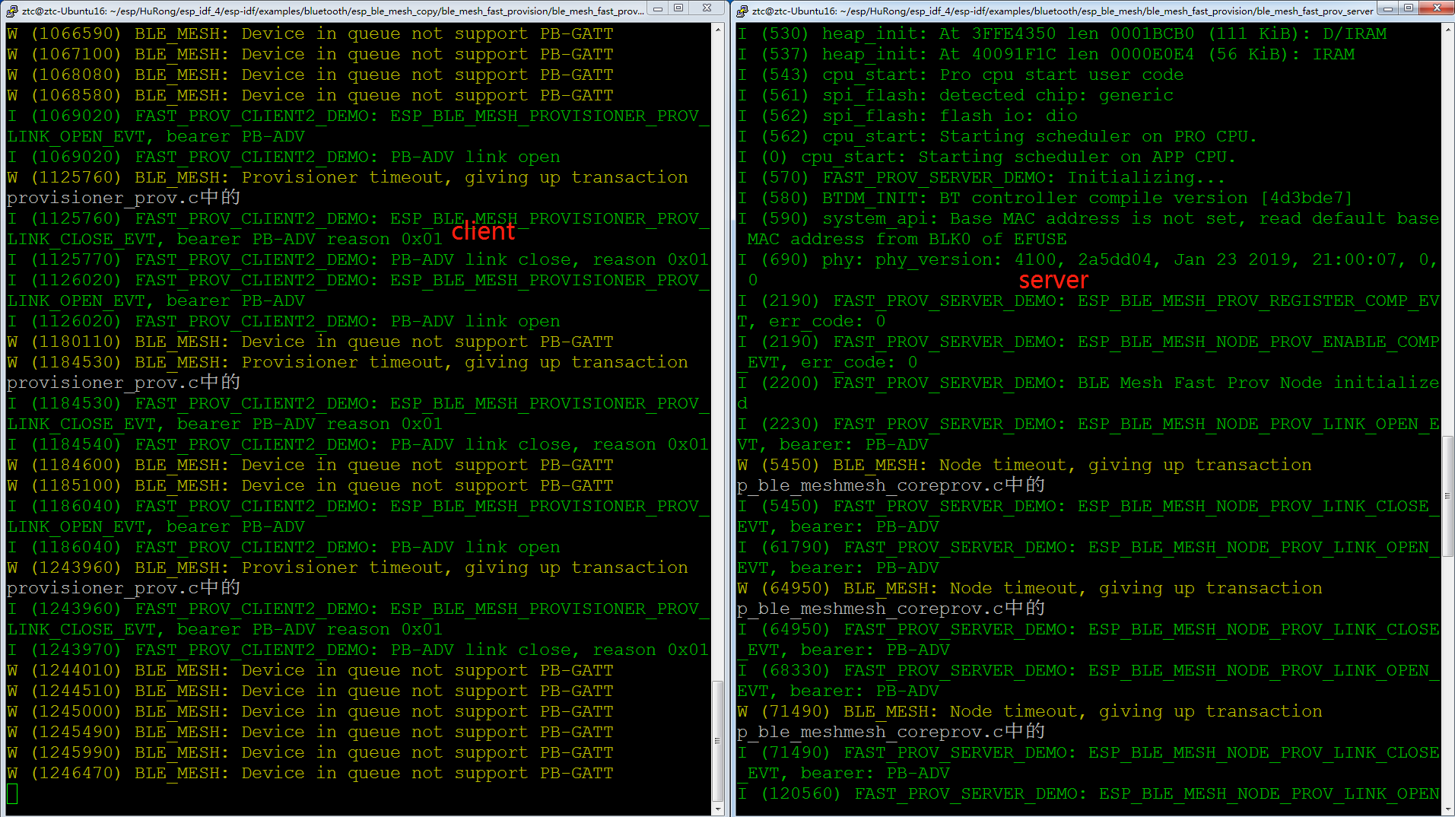Click server "(537) heap_init" IRAM line
This screenshot has width=1455, height=817.
pos(1046,55)
